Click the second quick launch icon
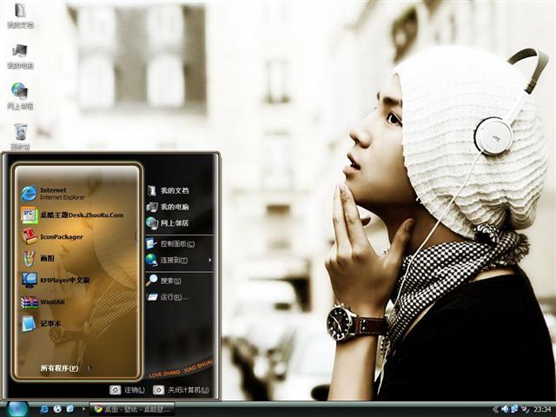 pyautogui.click(x=57, y=409)
